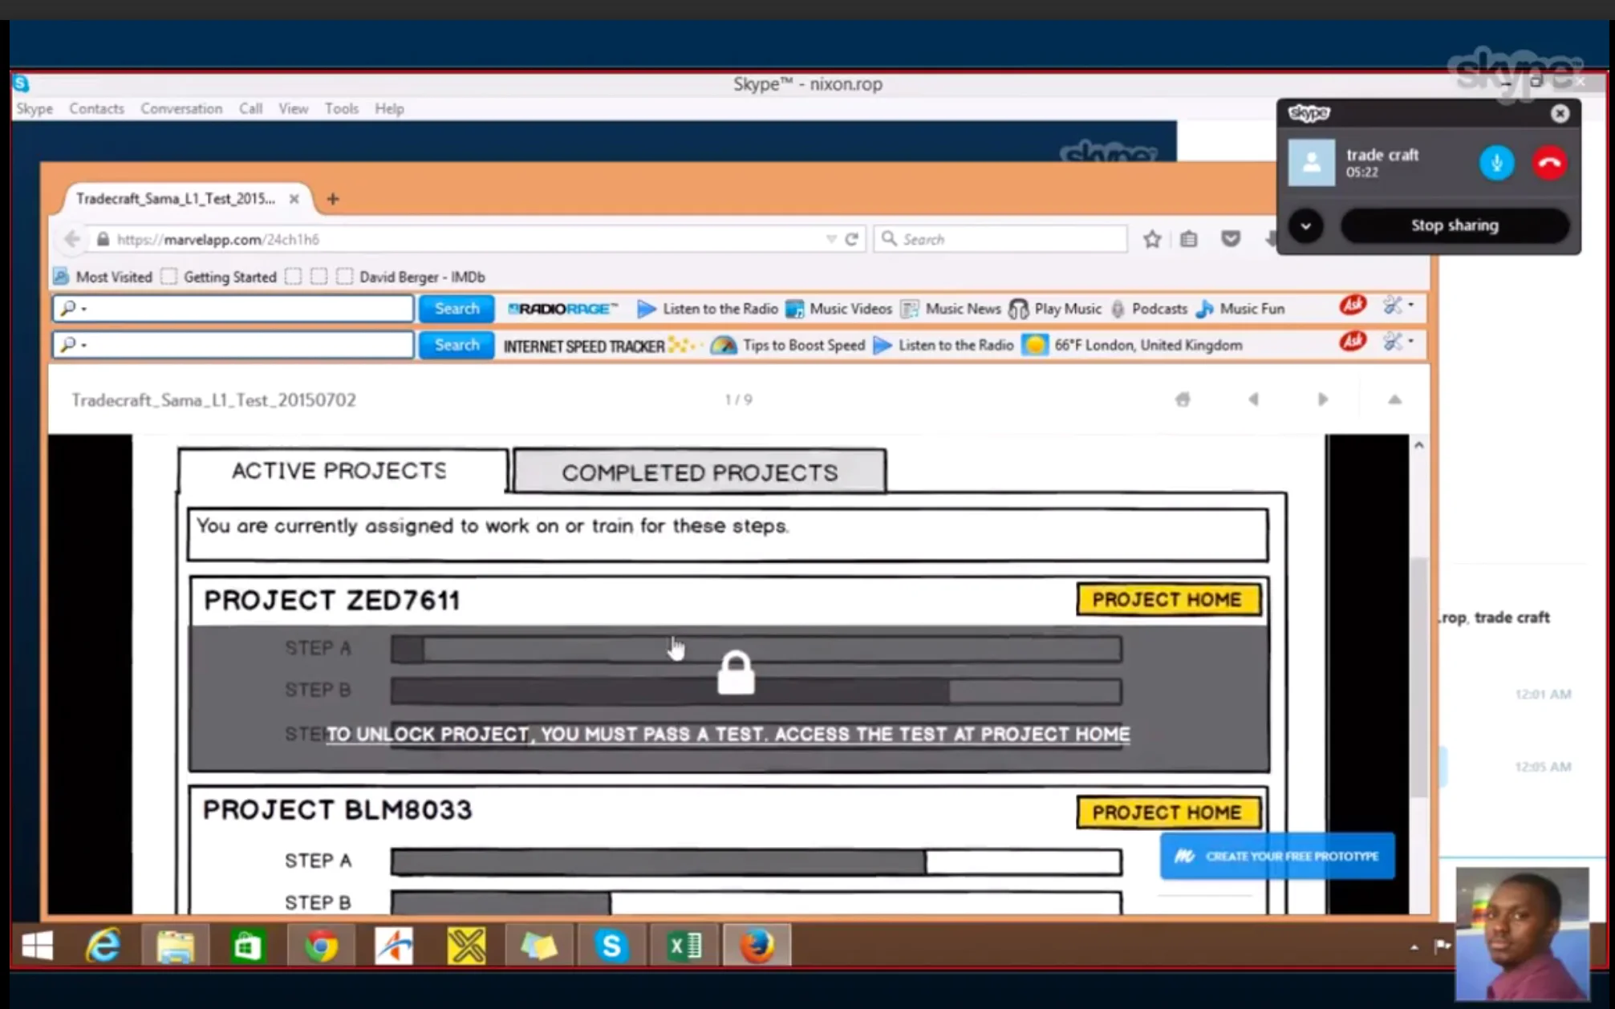
Task: Close the Skype call popup
Action: pyautogui.click(x=1560, y=114)
